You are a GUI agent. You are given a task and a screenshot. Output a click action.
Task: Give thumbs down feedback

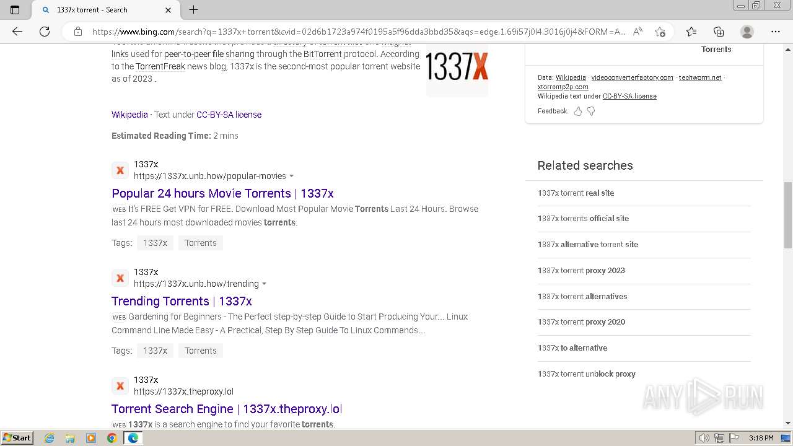(x=591, y=111)
